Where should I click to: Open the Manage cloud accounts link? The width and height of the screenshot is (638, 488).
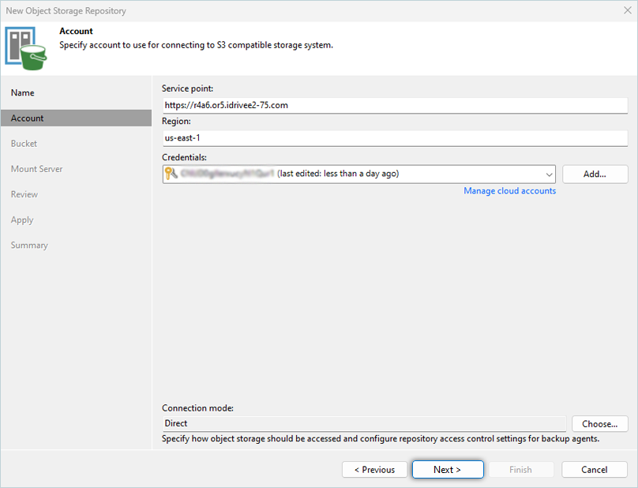coord(509,191)
